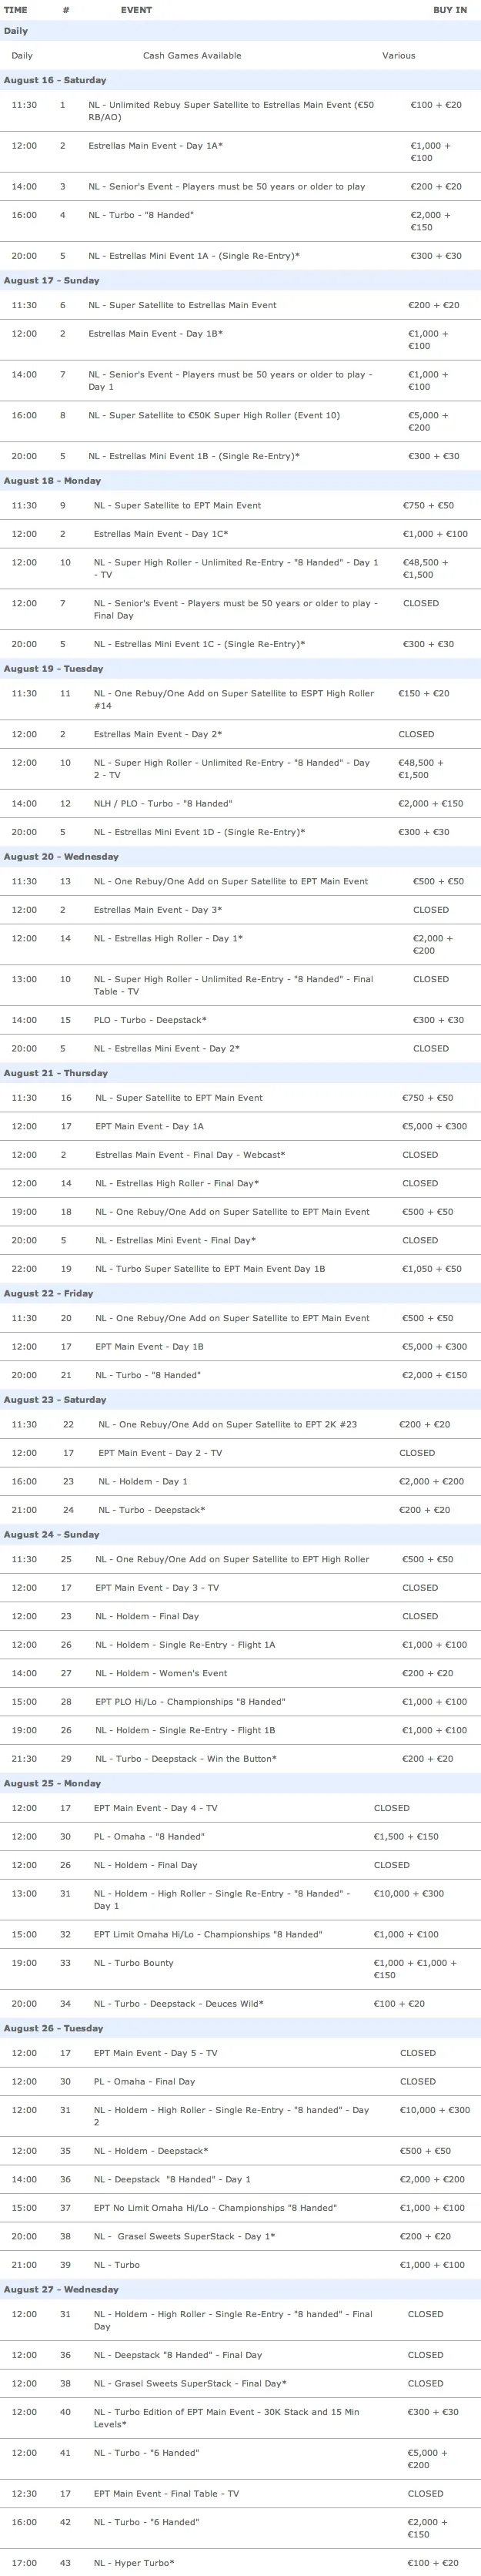Image resolution: width=481 pixels, height=2576 pixels.
Task: Click the BUY IN column header
Action: (x=449, y=10)
